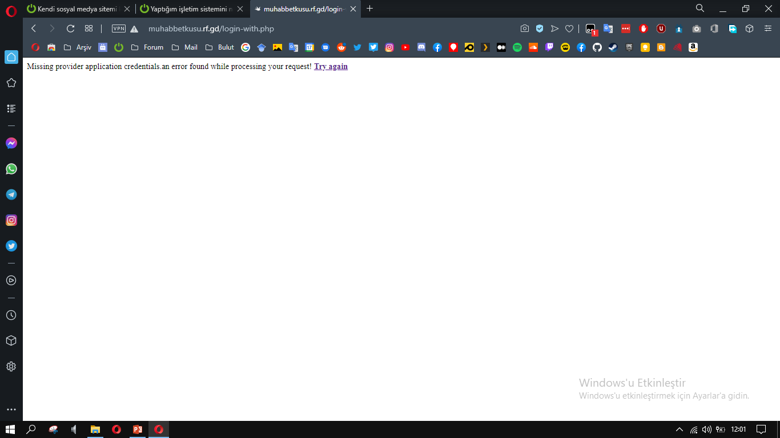Go back to the previous page

(34, 29)
